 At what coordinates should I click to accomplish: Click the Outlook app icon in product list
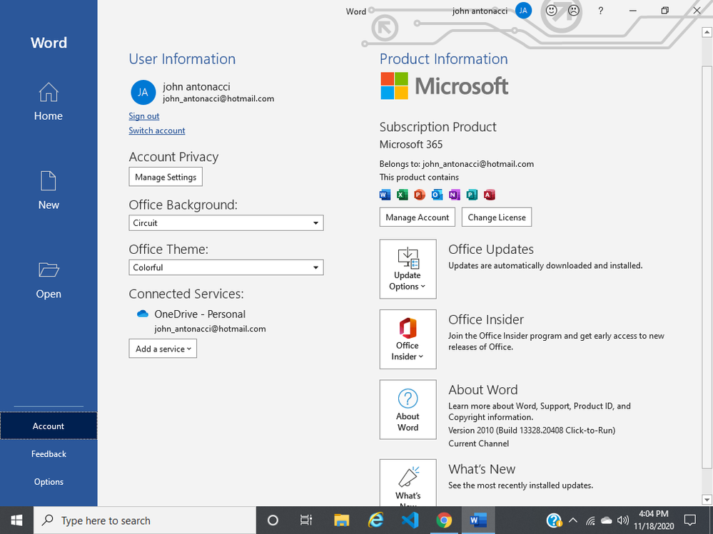(x=437, y=195)
